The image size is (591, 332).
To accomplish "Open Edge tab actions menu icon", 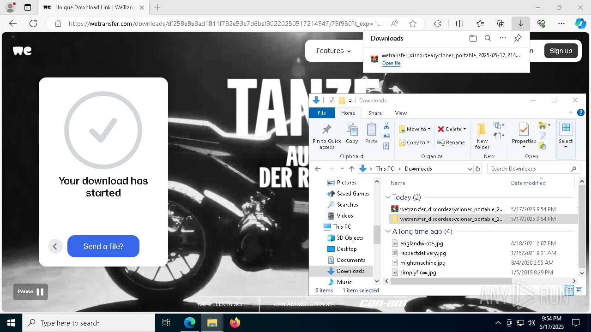I will click(28, 7).
